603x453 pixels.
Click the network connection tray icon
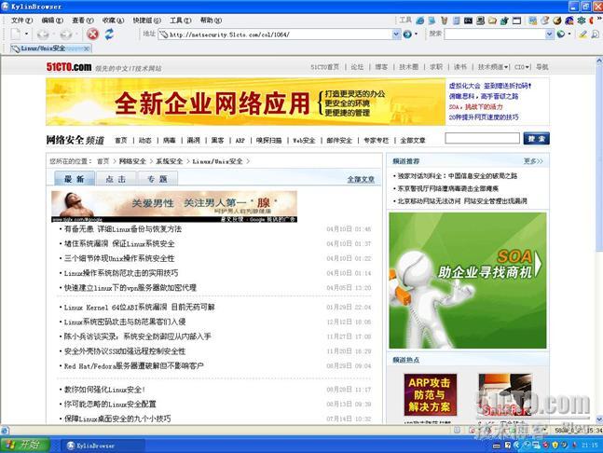click(x=536, y=446)
